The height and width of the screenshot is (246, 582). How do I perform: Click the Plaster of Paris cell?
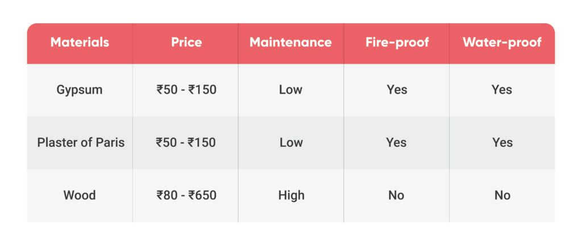(81, 142)
